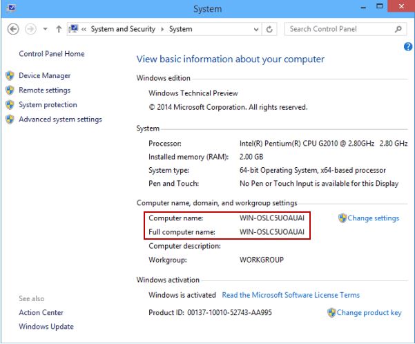Close the System window
The height and width of the screenshot is (344, 415).
click(401, 6)
